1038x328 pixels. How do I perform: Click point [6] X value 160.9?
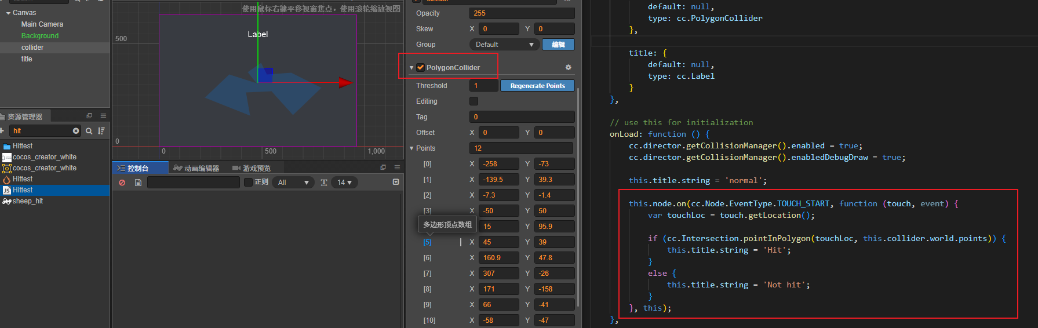pyautogui.click(x=498, y=258)
